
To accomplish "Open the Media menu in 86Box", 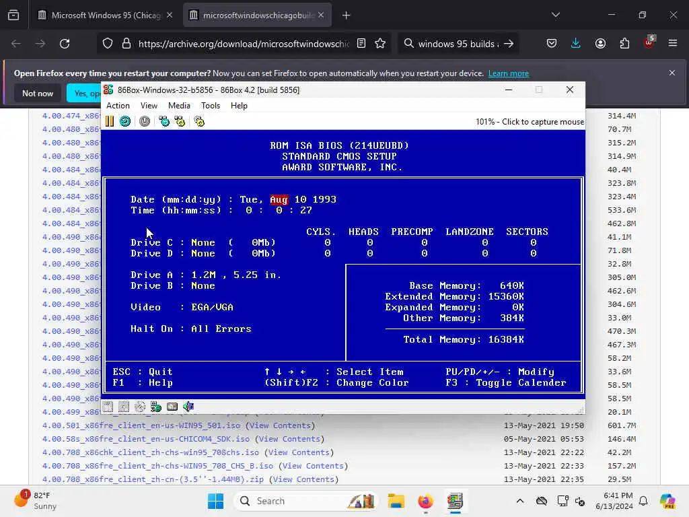I will pos(179,106).
